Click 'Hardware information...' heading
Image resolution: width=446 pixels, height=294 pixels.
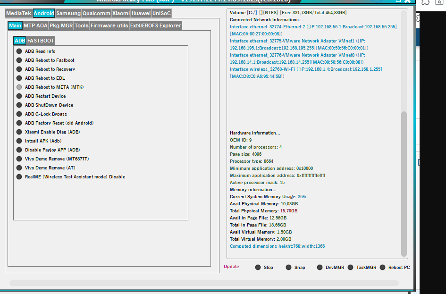point(255,133)
